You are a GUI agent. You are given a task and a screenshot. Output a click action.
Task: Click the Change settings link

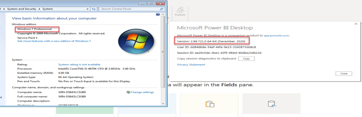click(x=142, y=92)
